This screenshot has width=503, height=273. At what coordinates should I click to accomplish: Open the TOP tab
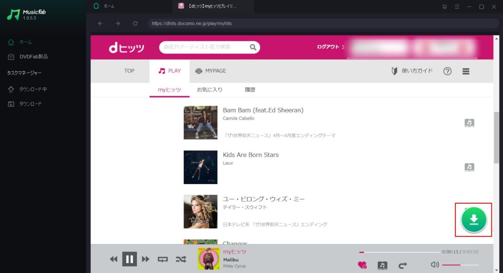(x=129, y=71)
